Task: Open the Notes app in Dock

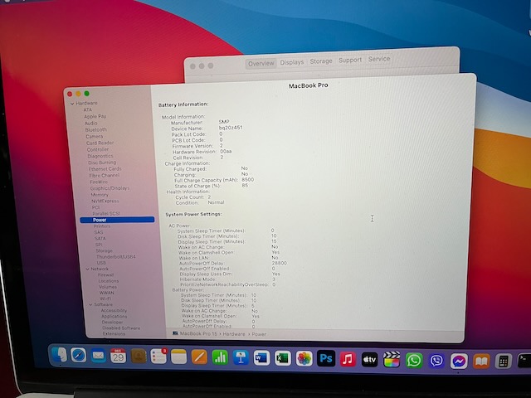Action: click(x=178, y=357)
